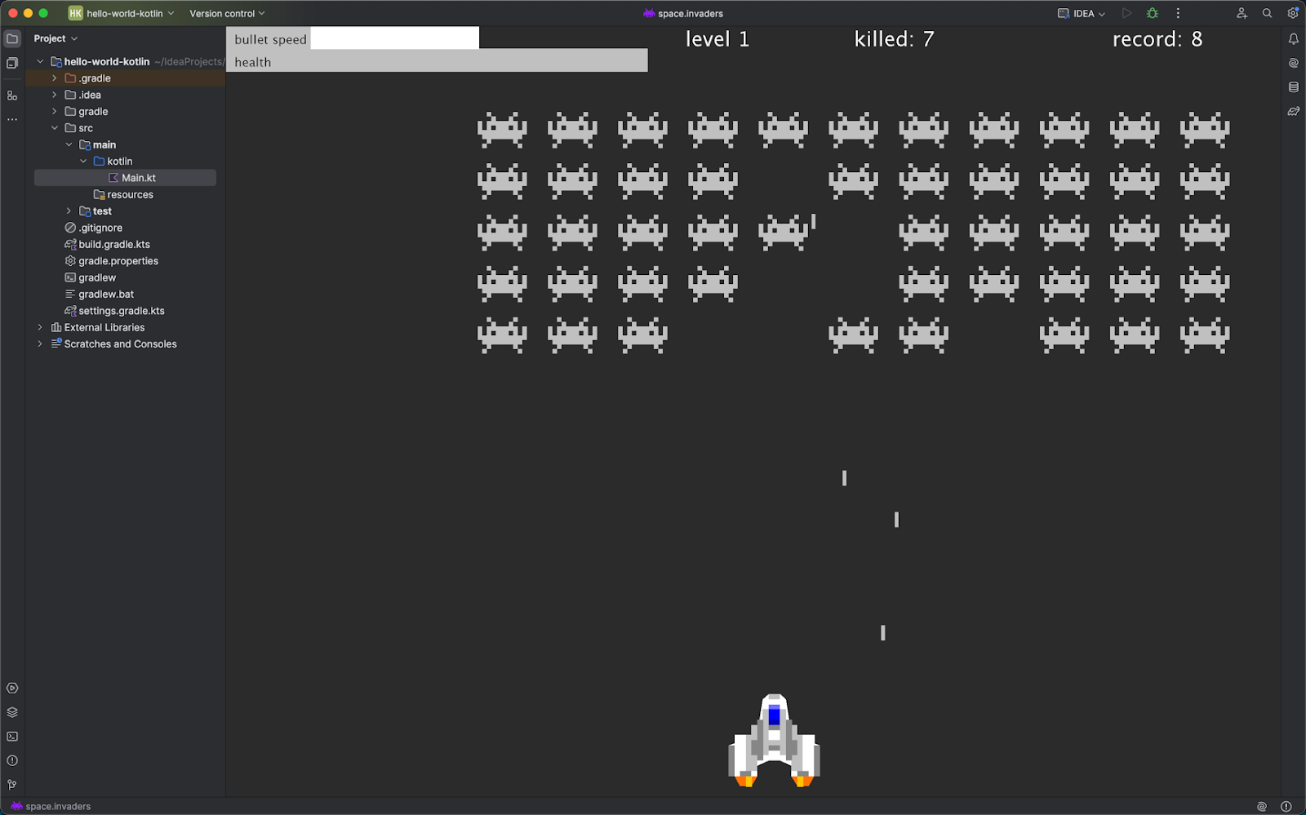Open the Version control dropdown
This screenshot has height=815, width=1306.
pos(227,13)
